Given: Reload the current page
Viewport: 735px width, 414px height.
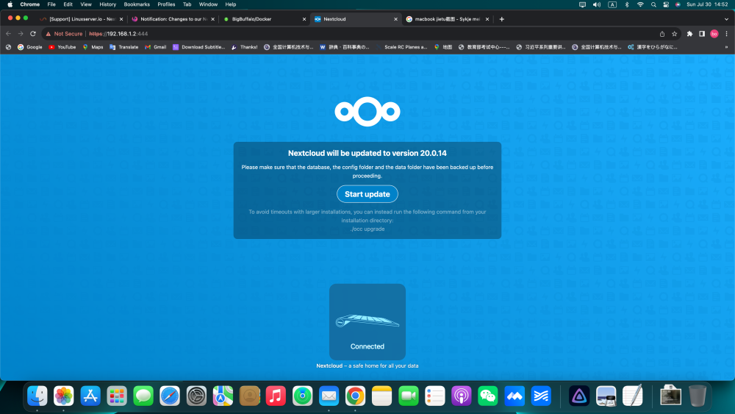Looking at the screenshot, I should 33,34.
